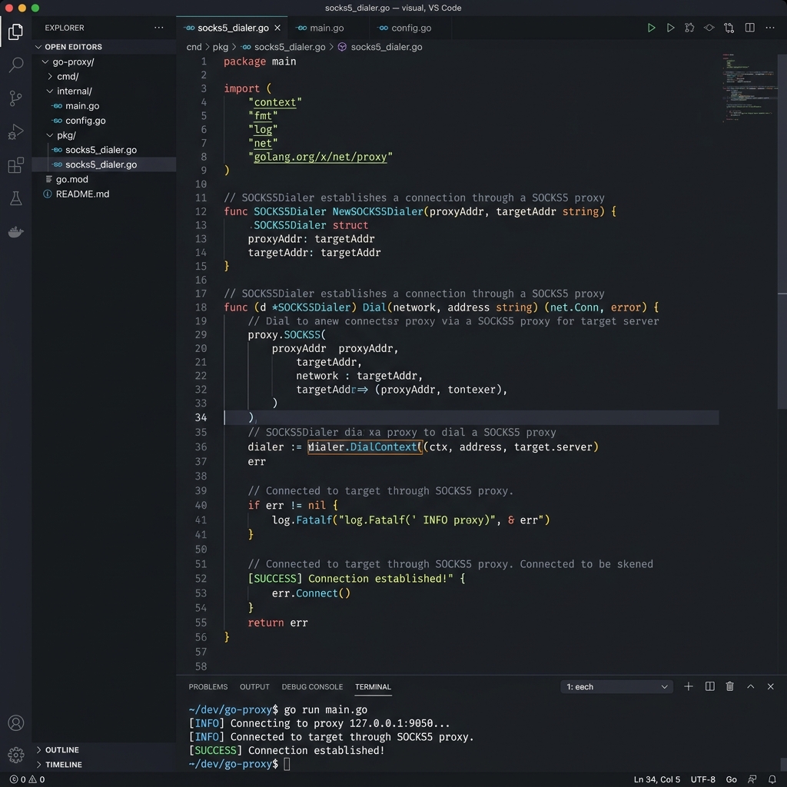Open the Docker whale view

15,232
